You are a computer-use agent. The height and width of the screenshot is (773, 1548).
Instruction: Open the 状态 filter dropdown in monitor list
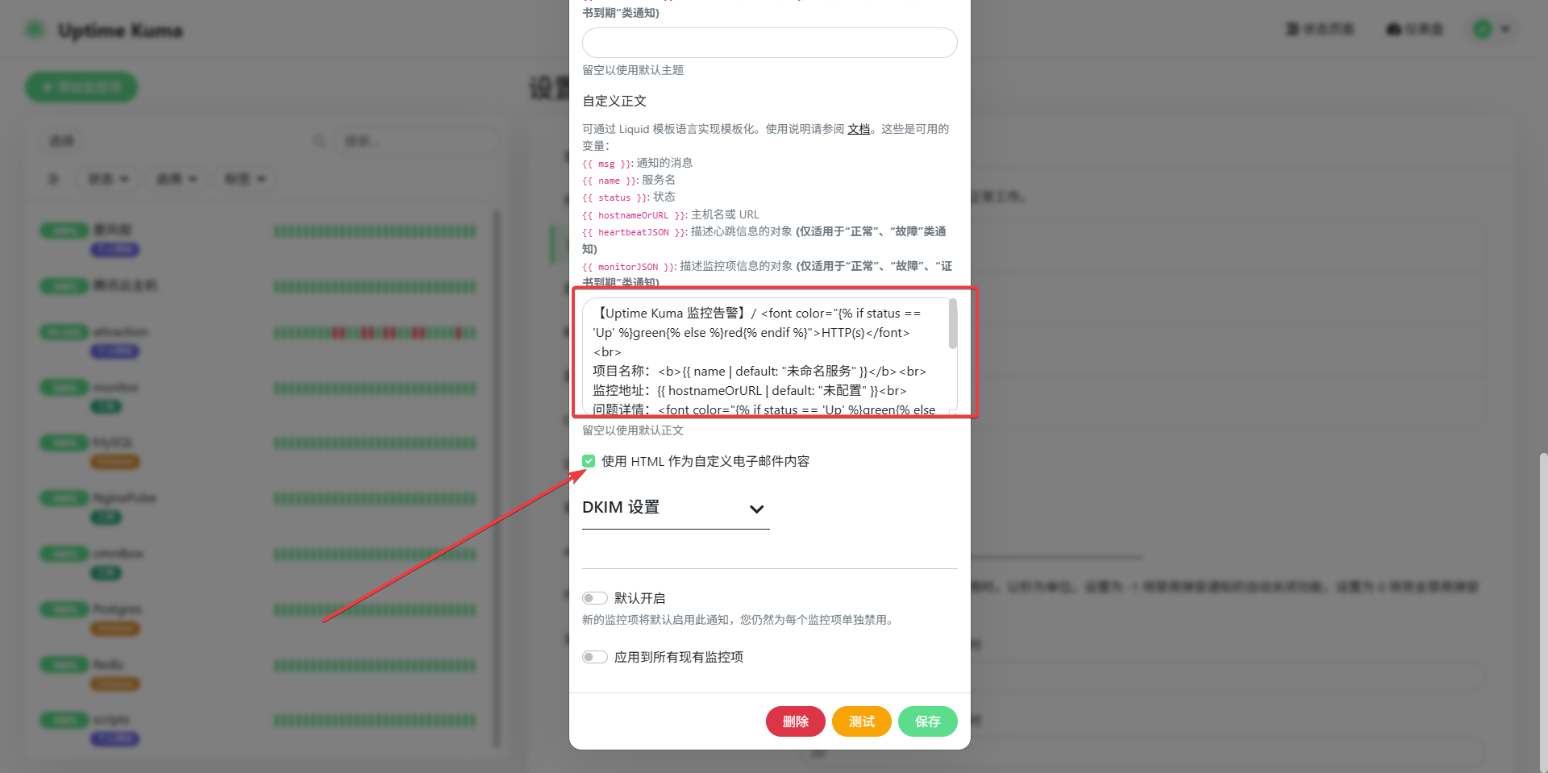(x=108, y=179)
